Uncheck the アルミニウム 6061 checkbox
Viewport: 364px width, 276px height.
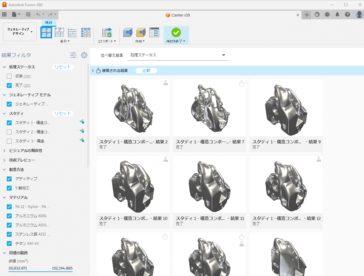click(x=9, y=216)
